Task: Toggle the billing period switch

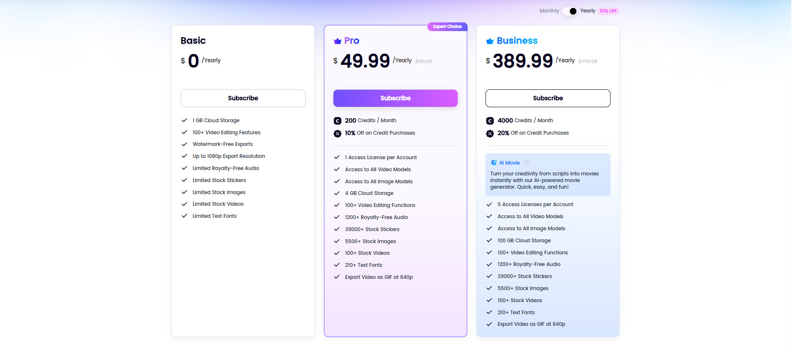Action: 569,11
